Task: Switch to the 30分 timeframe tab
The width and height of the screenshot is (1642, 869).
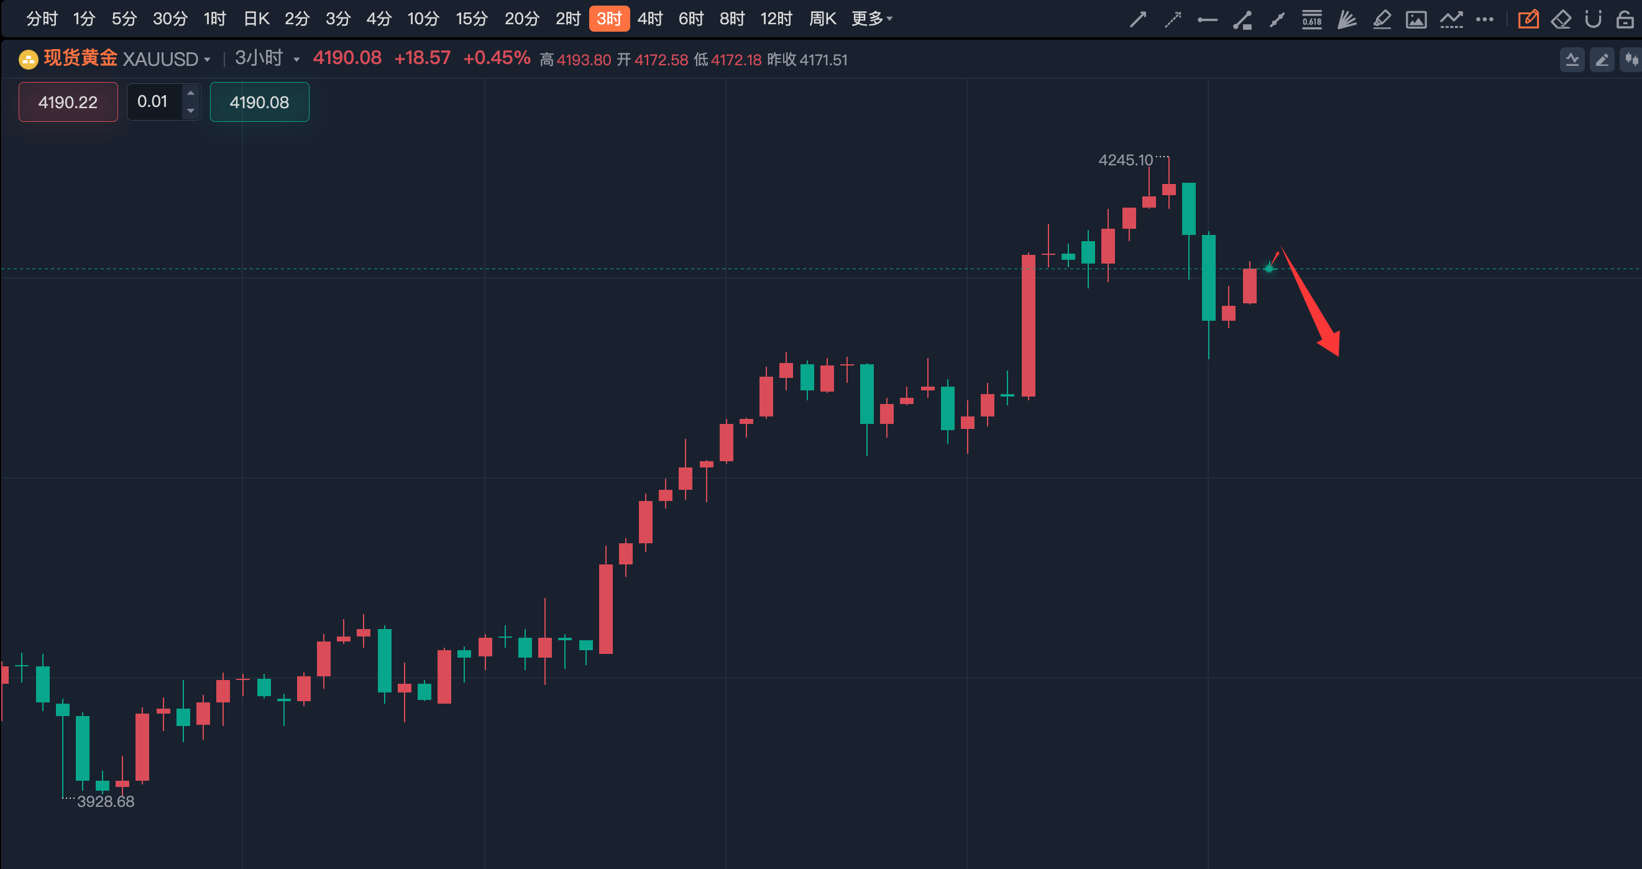Action: (170, 19)
